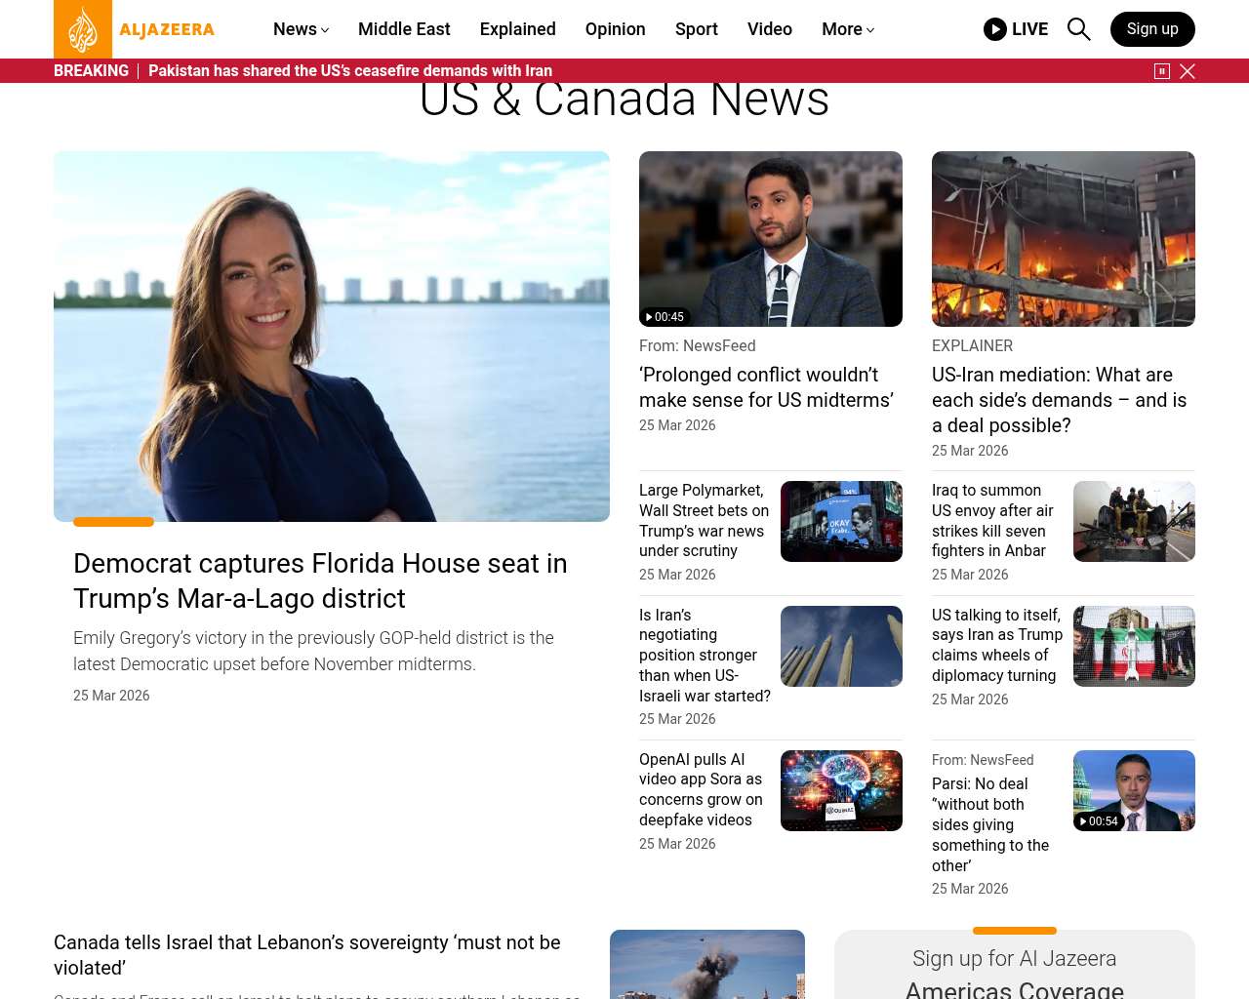The image size is (1249, 999).
Task: Play the 00:45 NewsFeed video
Action: click(x=770, y=239)
